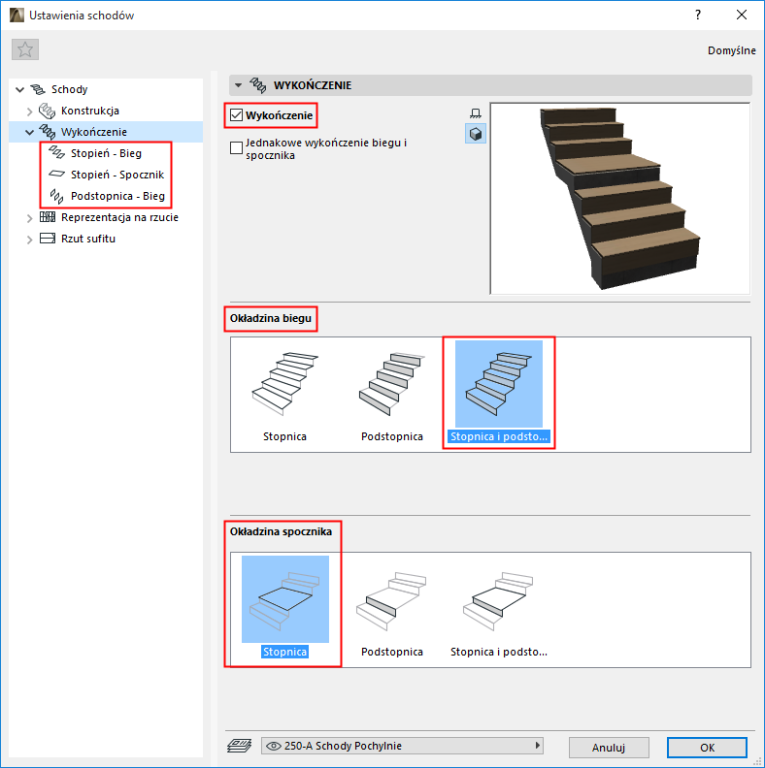Collapse the Schody tree root
This screenshot has width=765, height=768.
[20, 89]
